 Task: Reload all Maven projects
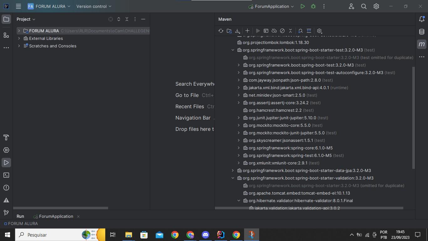[221, 31]
